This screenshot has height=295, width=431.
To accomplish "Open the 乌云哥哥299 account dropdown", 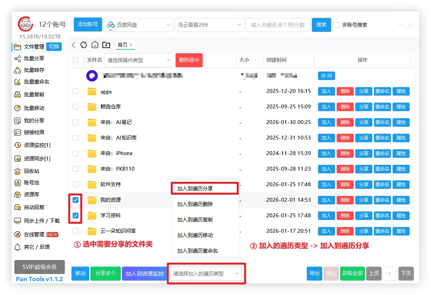I will coord(209,25).
